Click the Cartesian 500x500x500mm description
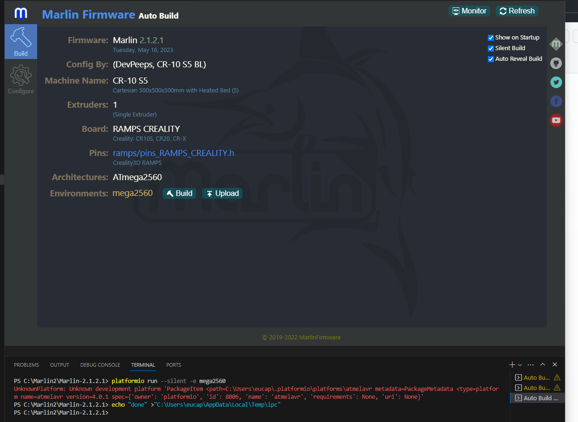 pyautogui.click(x=176, y=90)
